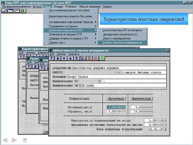Click overload value 1.28571429
This screenshot has width=193, height=145.
(x=155, y=120)
